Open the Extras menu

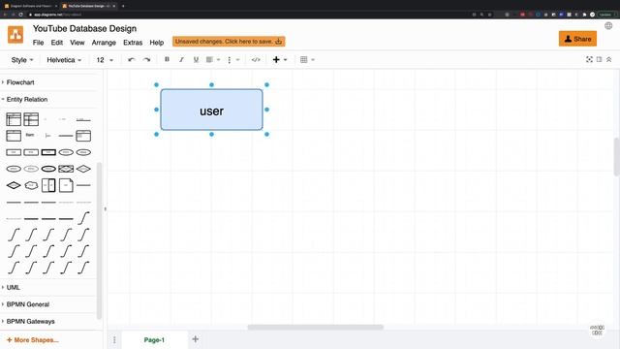[x=133, y=43]
